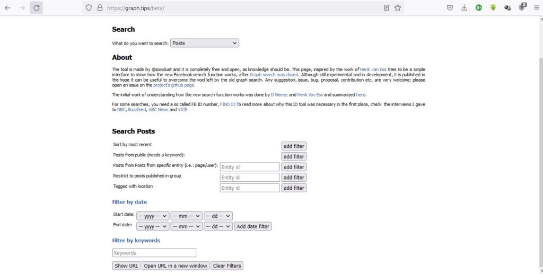Click the Keywords input field
Viewport: 543px width, 274px height.
pyautogui.click(x=154, y=253)
